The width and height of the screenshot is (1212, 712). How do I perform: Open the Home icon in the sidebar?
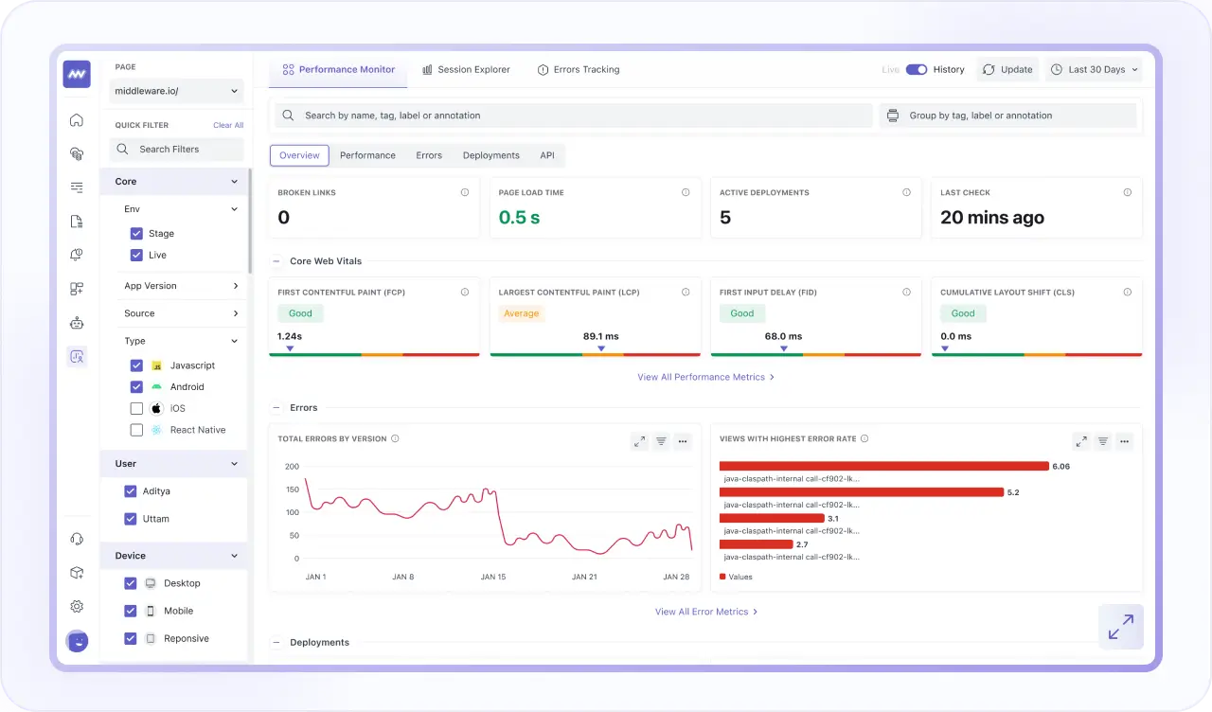coord(77,119)
